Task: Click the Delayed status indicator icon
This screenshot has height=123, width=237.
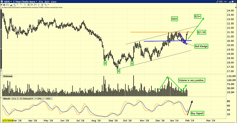Action: click(33, 99)
